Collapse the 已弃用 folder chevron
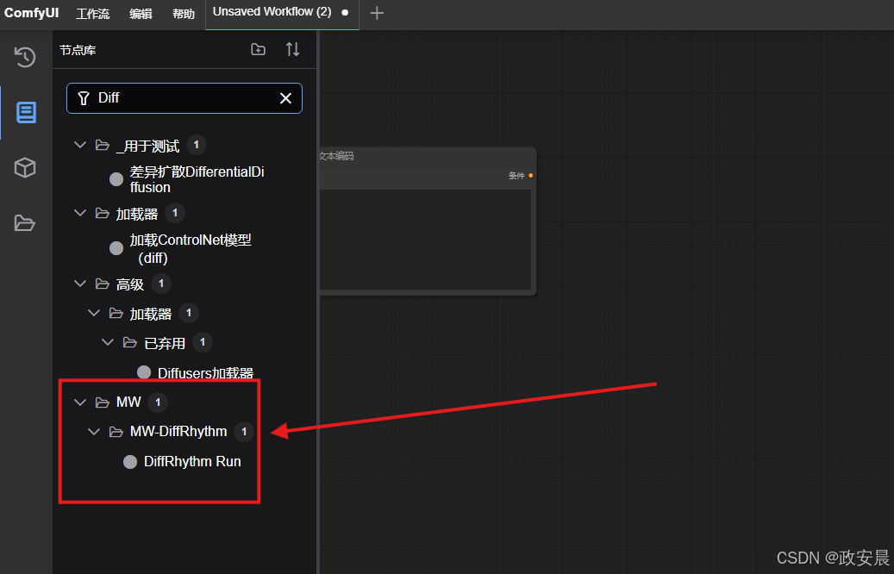This screenshot has height=574, width=894. [107, 342]
